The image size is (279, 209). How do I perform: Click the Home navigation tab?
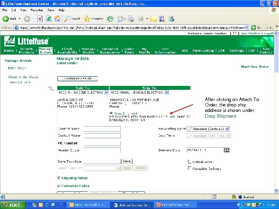(9, 51)
